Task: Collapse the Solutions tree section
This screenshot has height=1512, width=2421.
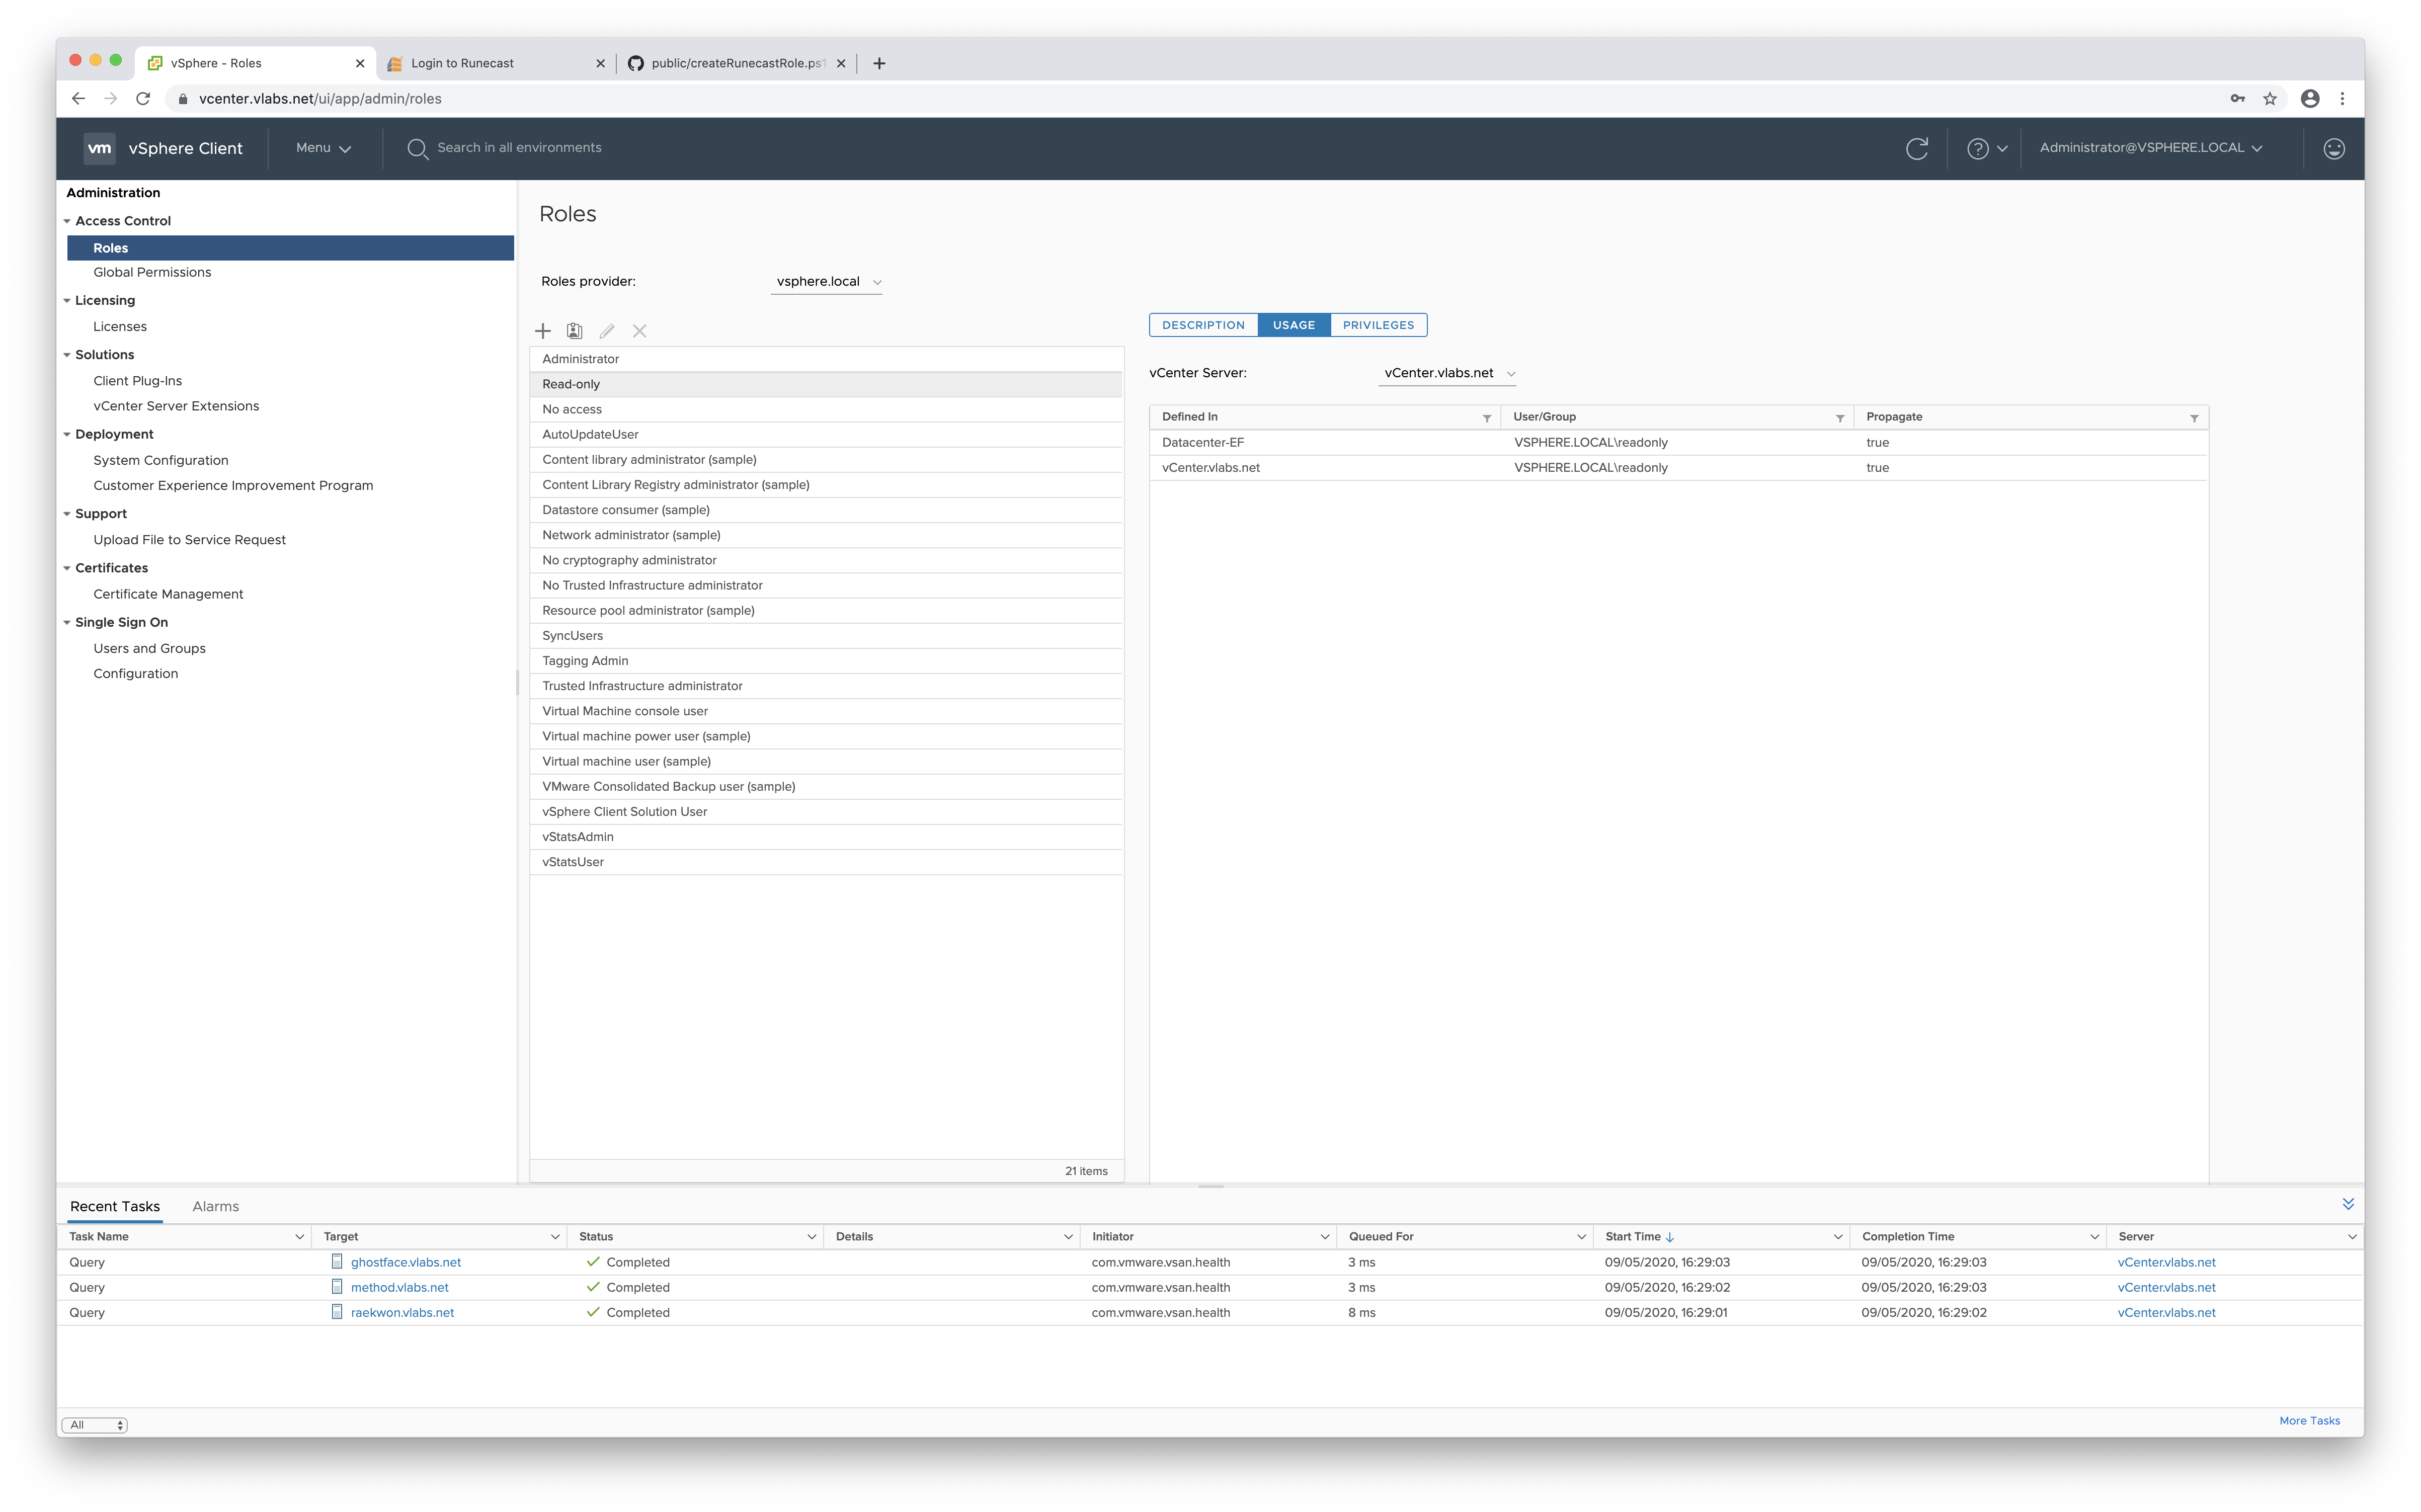Action: (67, 355)
